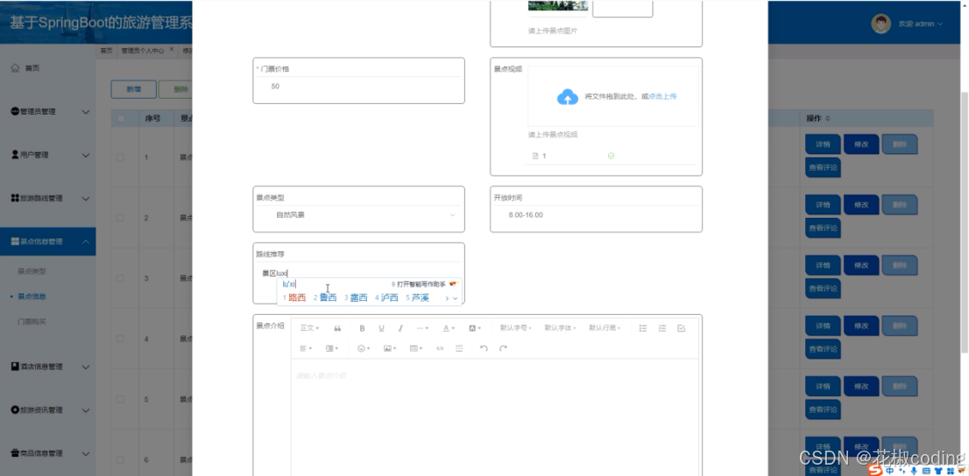Open the 默认行高 line height dropdown
Screen dimensions: 969x476
605,328
